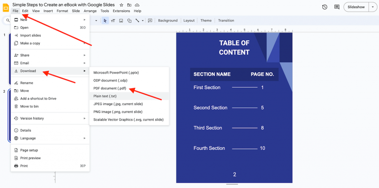Click Make a copy menu entry
The image size is (379, 188).
30,43
